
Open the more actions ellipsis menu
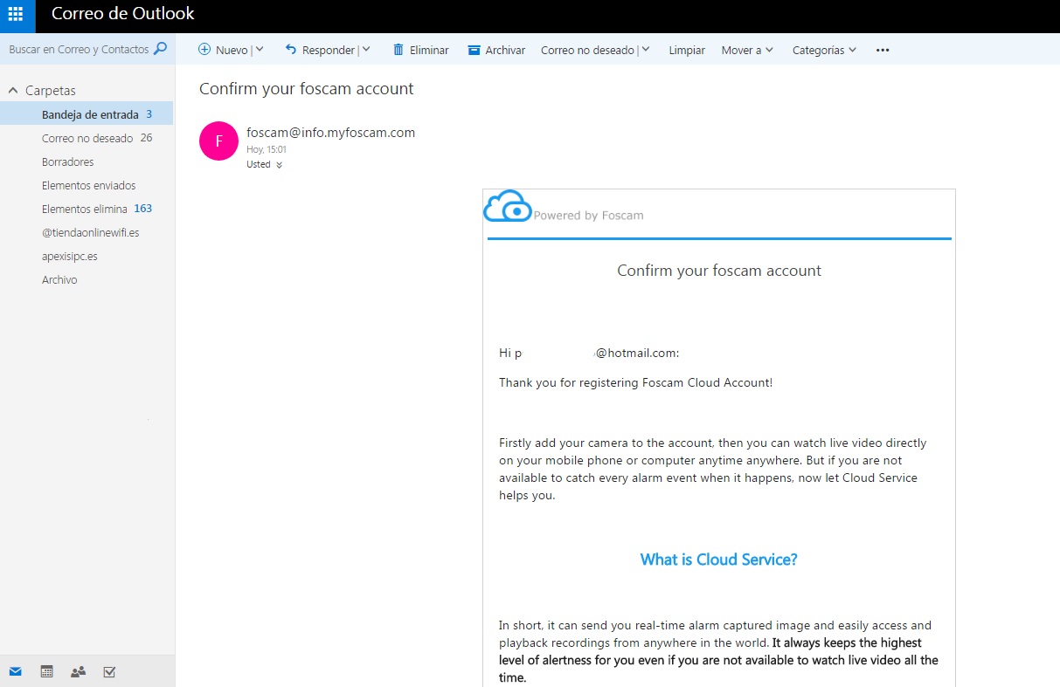point(883,50)
